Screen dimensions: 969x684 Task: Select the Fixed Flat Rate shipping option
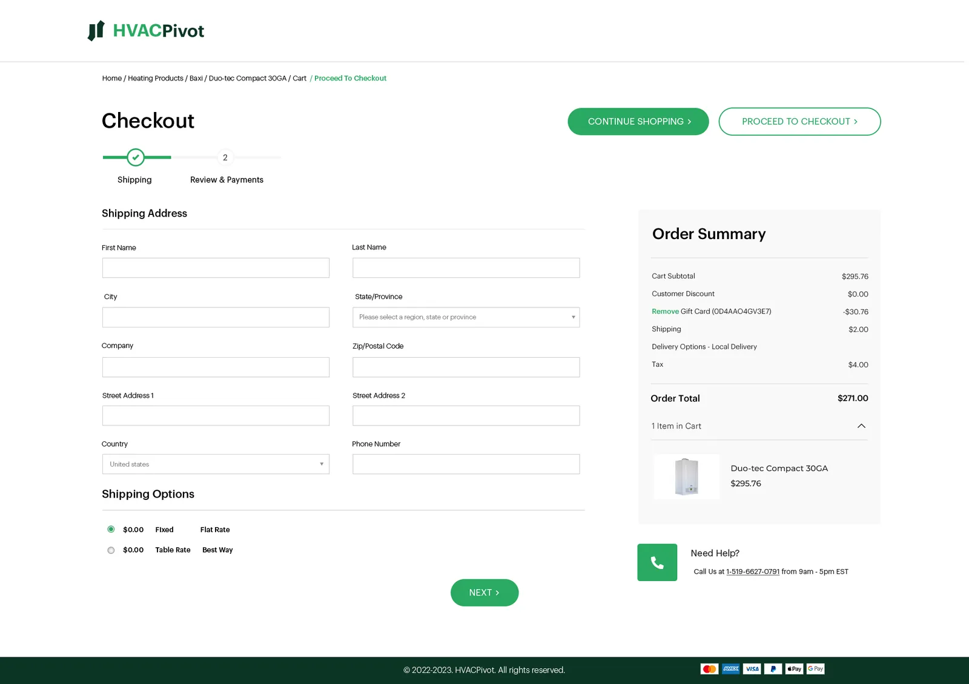pos(111,529)
